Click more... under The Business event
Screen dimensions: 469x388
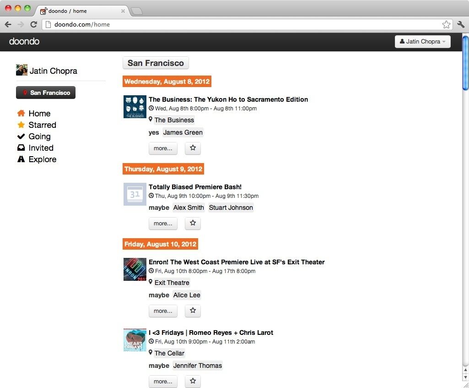pos(163,148)
